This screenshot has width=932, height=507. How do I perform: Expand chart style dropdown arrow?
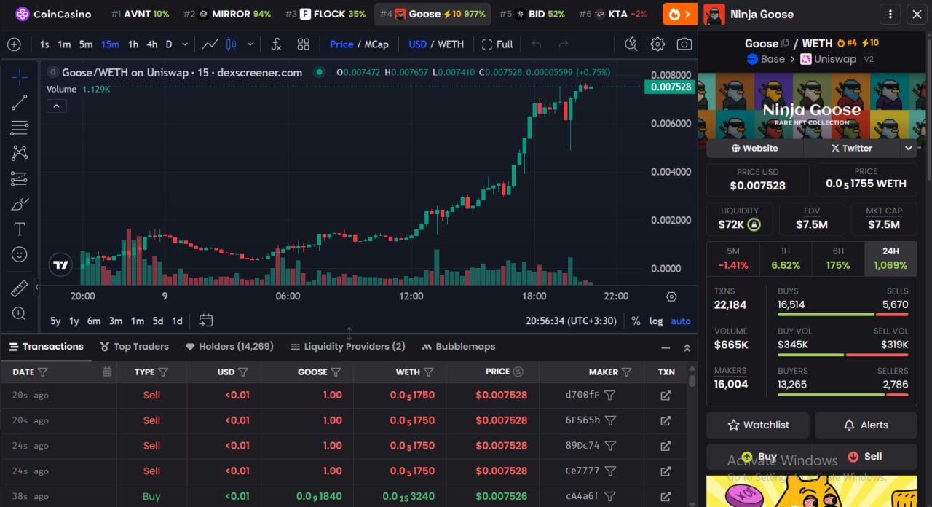[250, 44]
